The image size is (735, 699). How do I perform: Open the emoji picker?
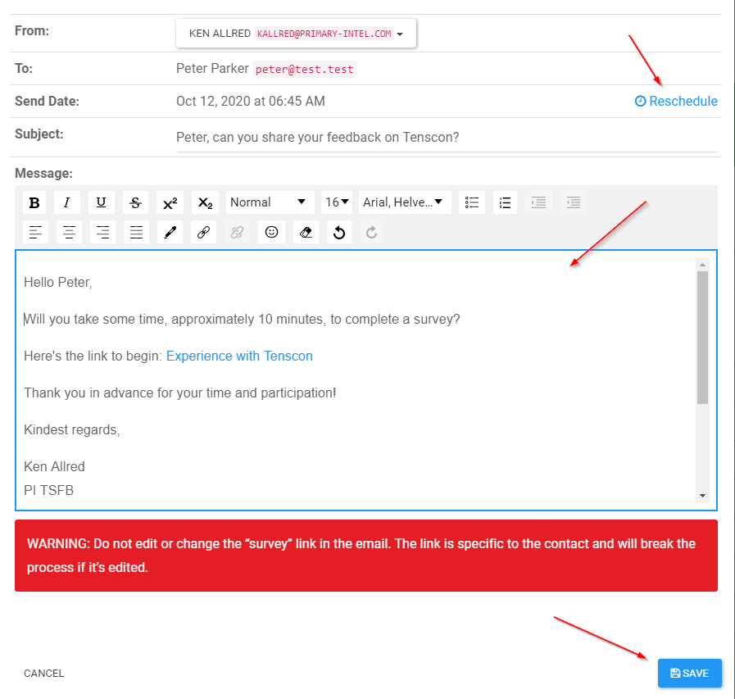pyautogui.click(x=271, y=232)
